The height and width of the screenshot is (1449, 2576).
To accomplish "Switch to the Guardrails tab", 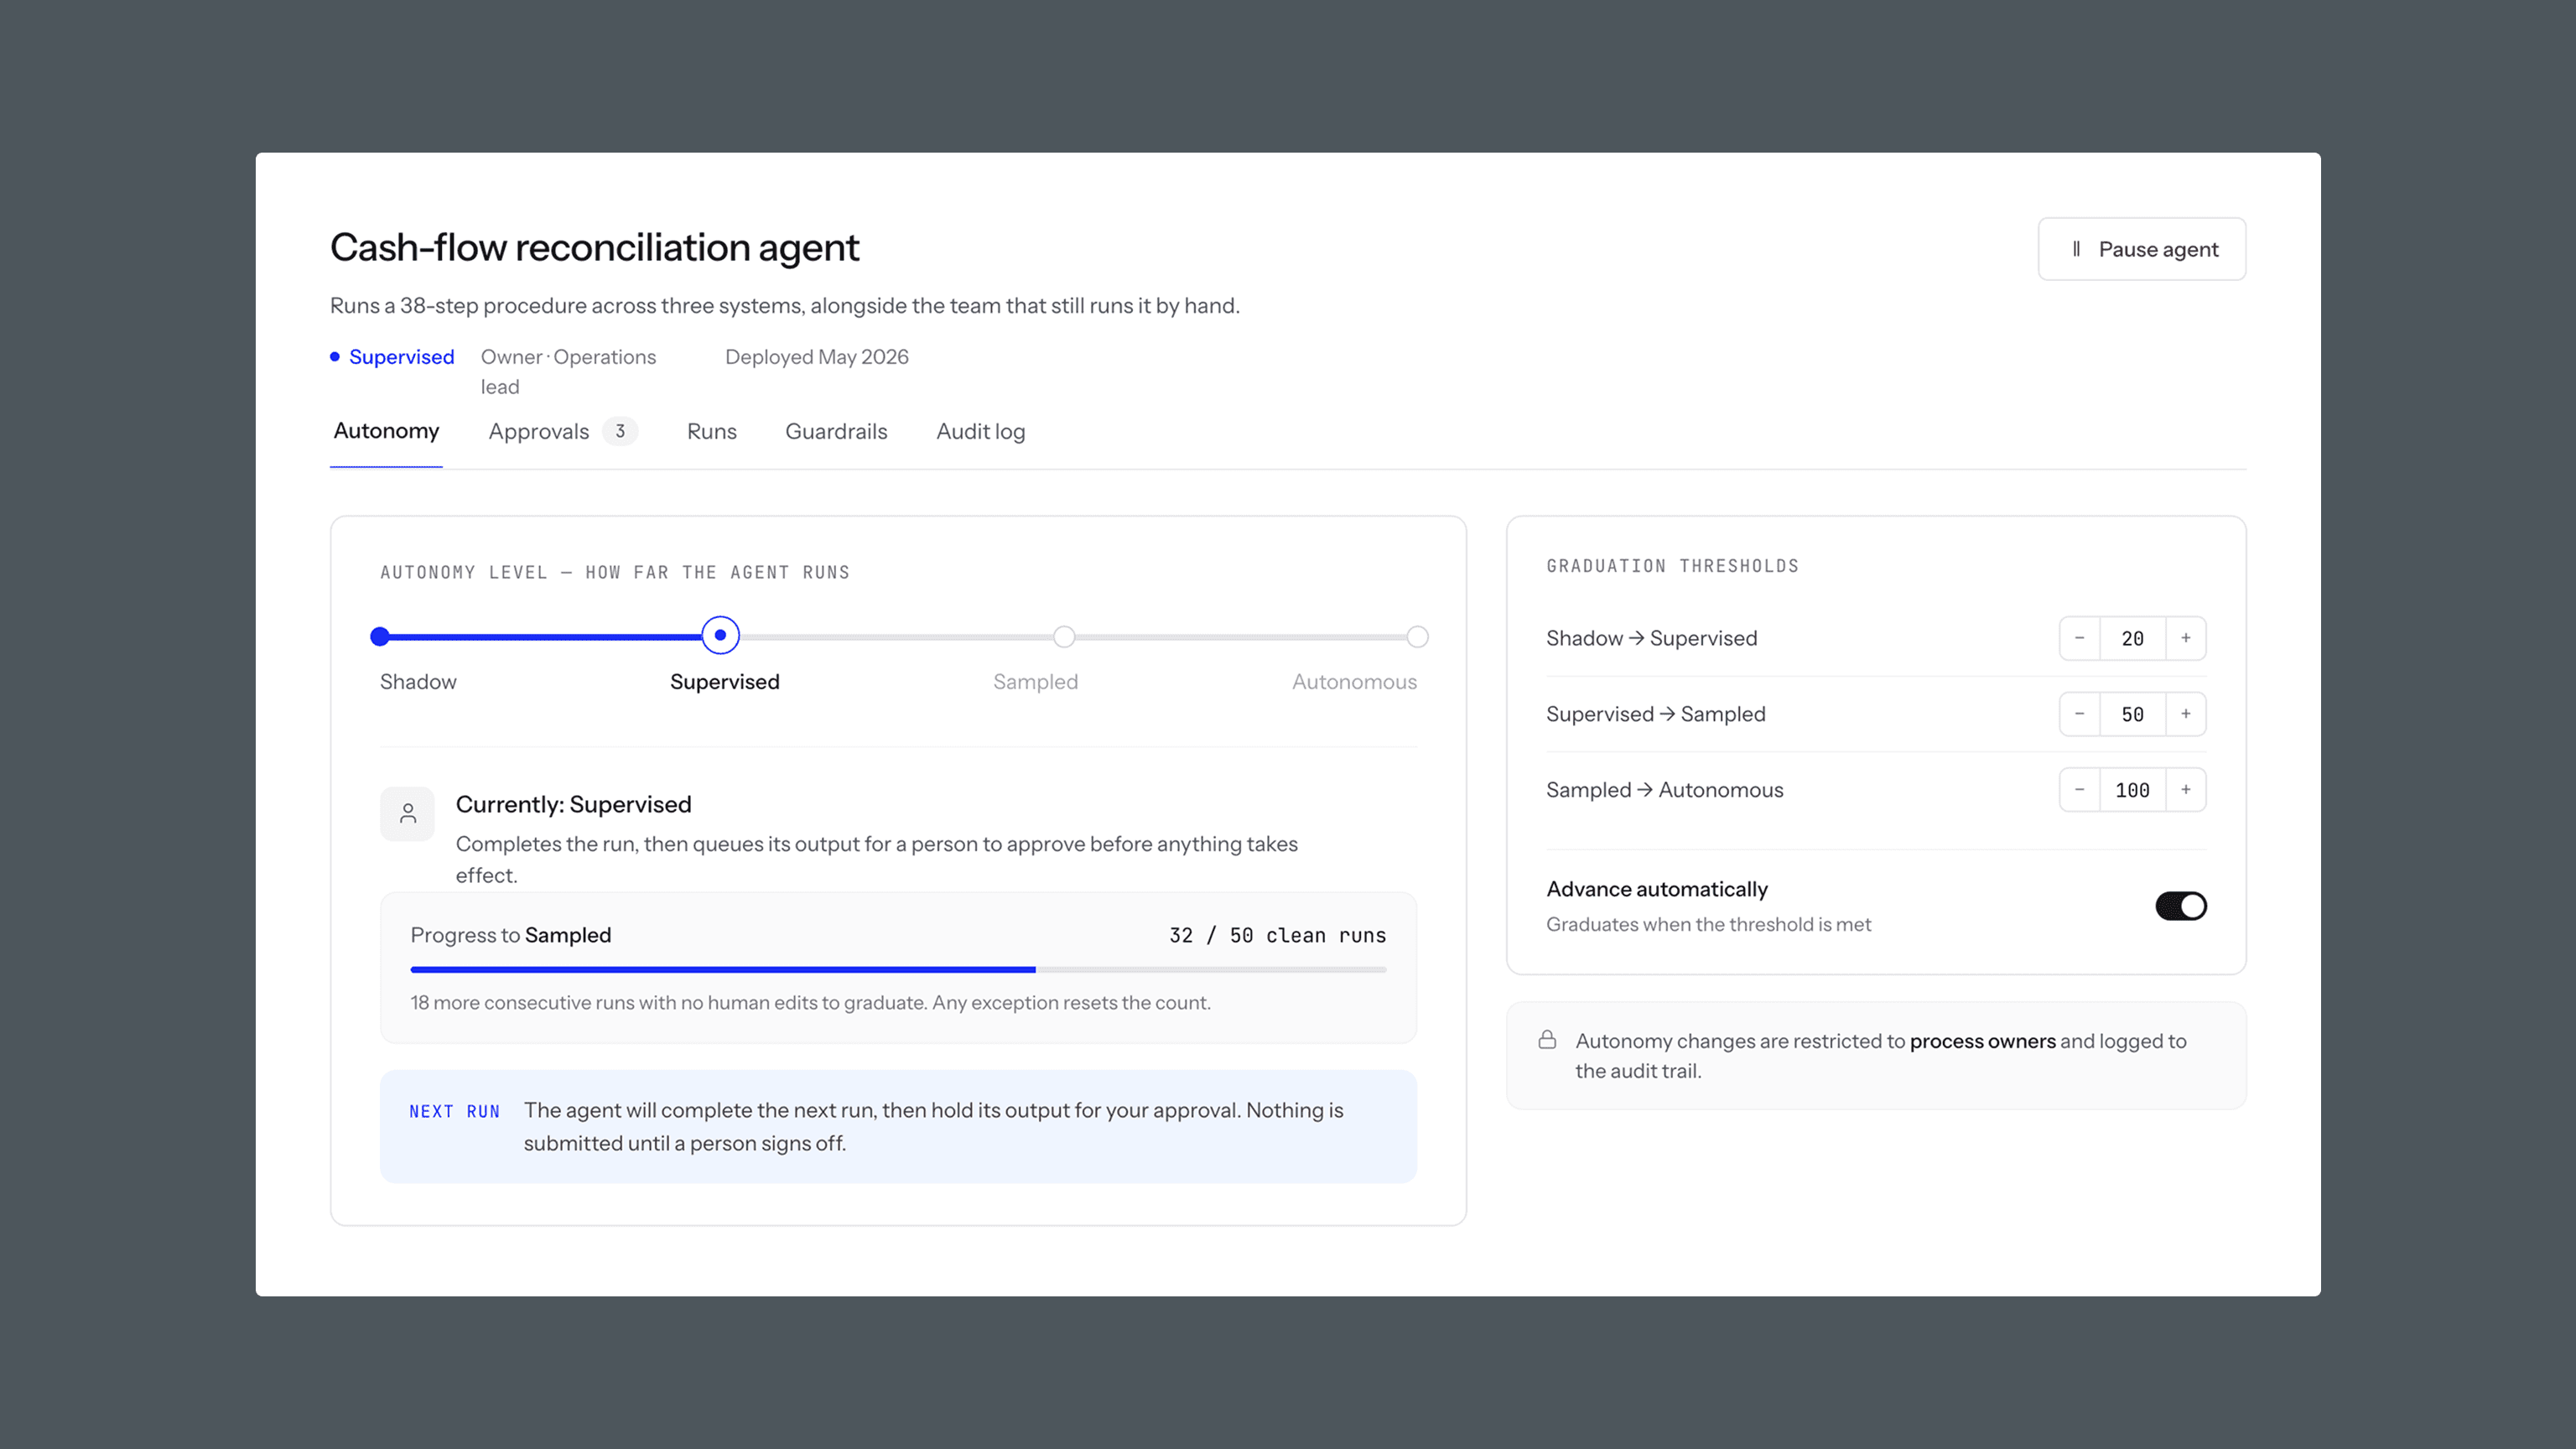I will tap(836, 431).
